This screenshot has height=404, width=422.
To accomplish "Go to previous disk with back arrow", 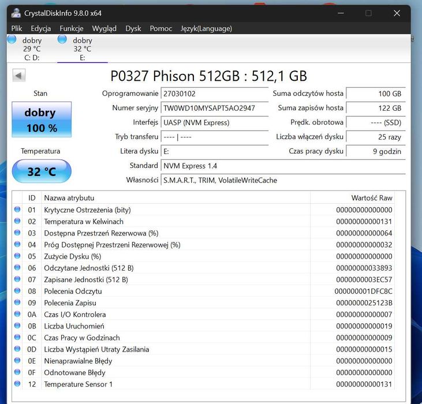I will (x=19, y=75).
